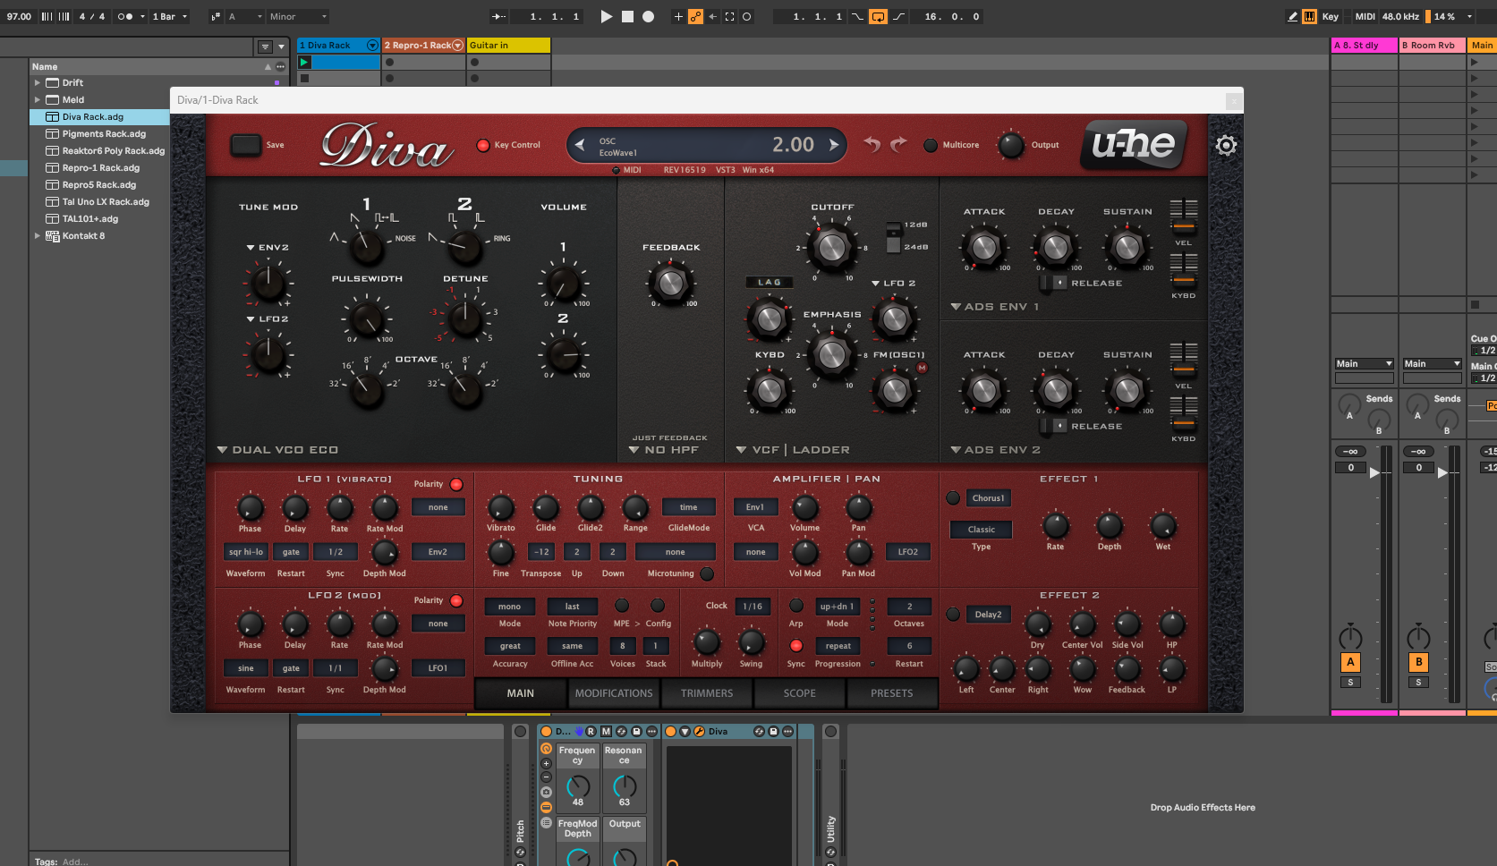This screenshot has width=1497, height=866.
Task: Click the Clock 1/16 value
Action: point(753,607)
